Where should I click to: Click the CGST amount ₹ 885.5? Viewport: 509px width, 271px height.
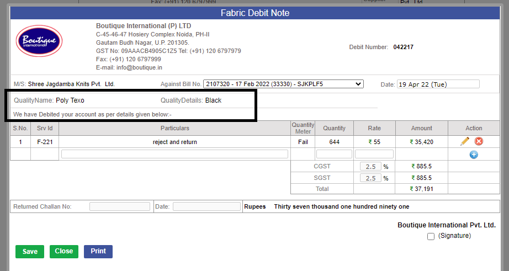point(422,166)
